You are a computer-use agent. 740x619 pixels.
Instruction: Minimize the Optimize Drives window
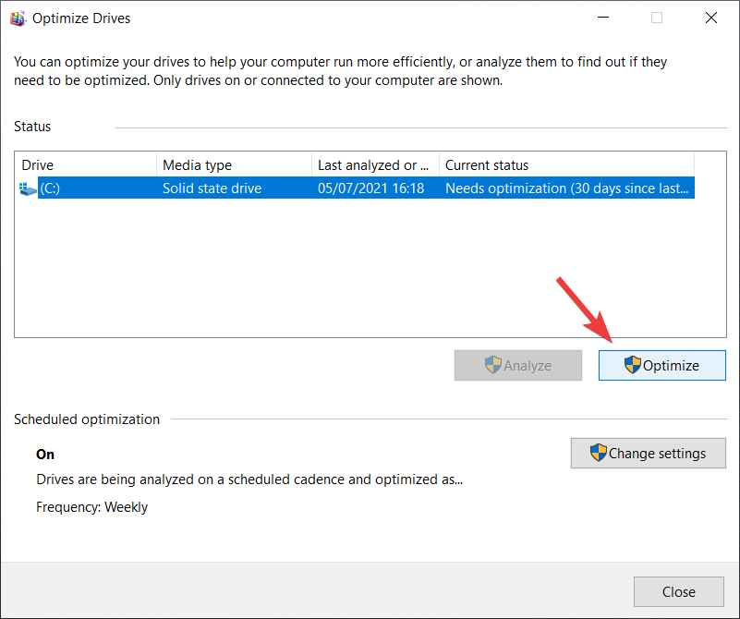(x=602, y=18)
